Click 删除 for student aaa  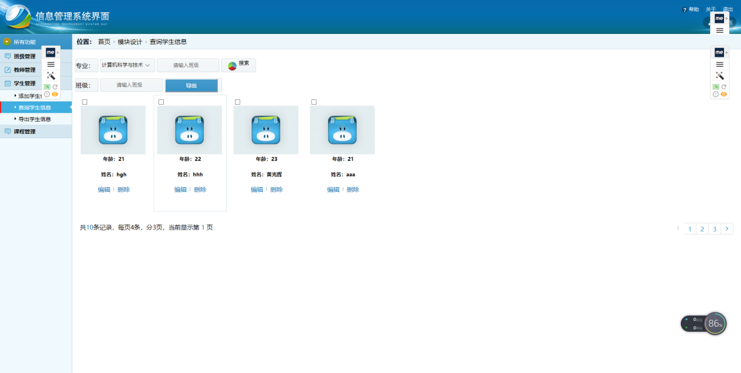[353, 189]
